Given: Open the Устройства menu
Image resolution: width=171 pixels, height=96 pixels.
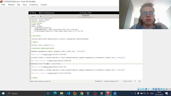Looking at the screenshot, I should pos(34,5).
